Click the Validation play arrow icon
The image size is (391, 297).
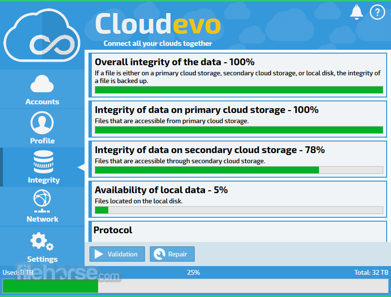[x=99, y=254]
